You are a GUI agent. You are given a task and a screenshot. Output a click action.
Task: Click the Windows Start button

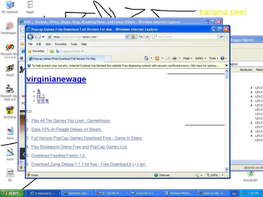tap(12, 193)
